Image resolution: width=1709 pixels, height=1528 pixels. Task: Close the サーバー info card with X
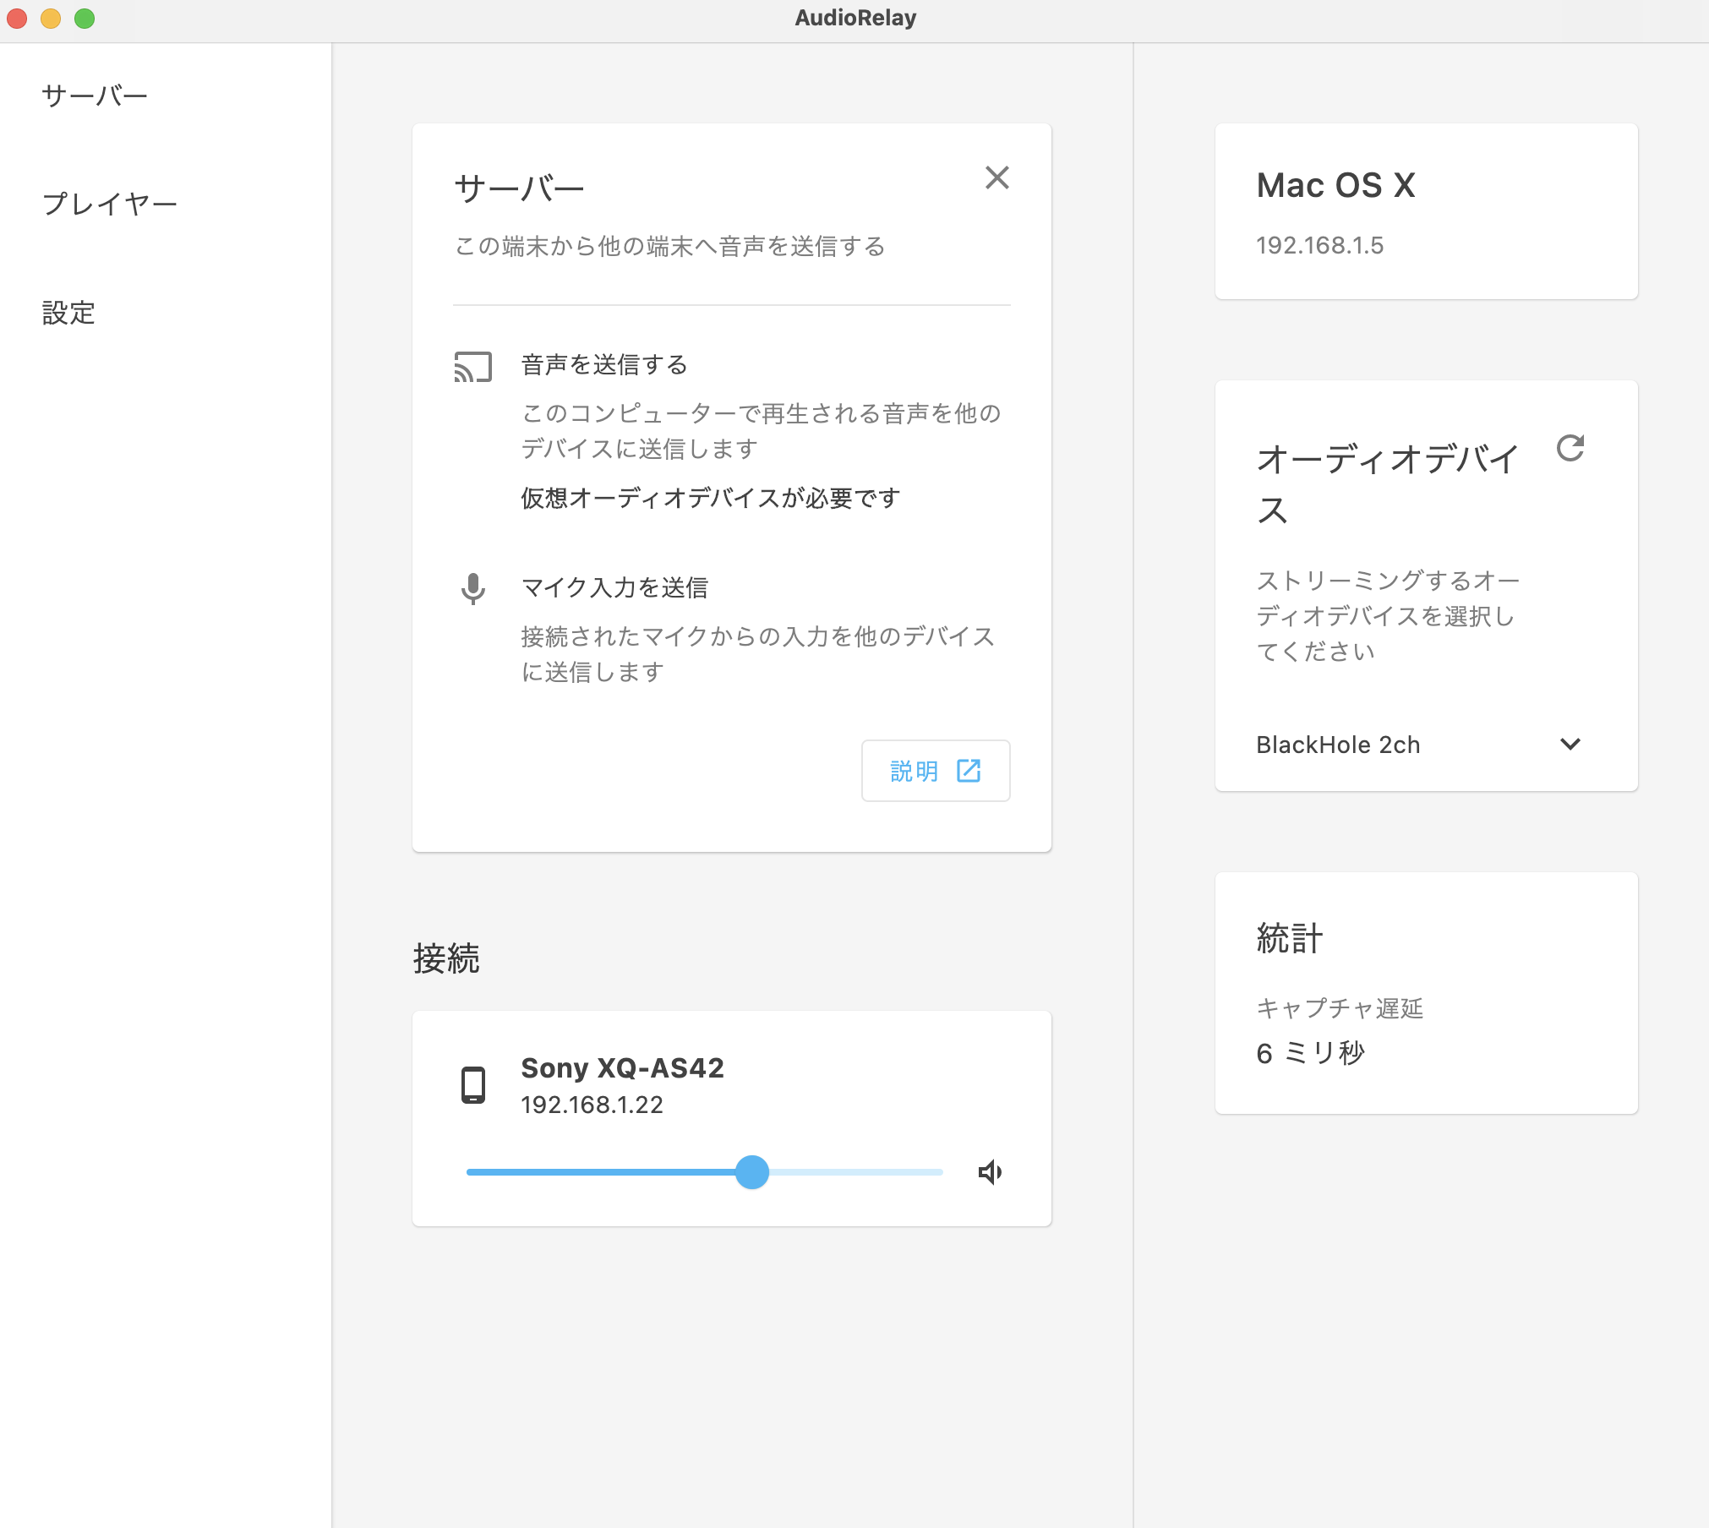pyautogui.click(x=996, y=177)
